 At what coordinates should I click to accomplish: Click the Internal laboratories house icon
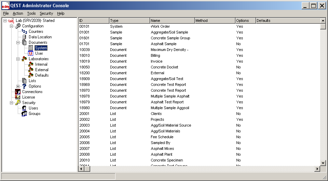[31, 64]
